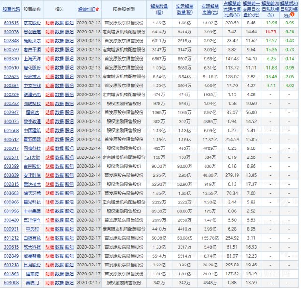Select the -18.46 cell in row 002625
The width and height of the screenshot is (301, 289).
[x=270, y=77]
